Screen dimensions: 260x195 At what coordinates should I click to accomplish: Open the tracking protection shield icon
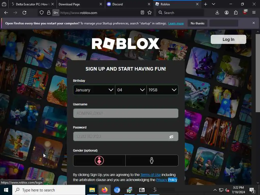click(42, 13)
